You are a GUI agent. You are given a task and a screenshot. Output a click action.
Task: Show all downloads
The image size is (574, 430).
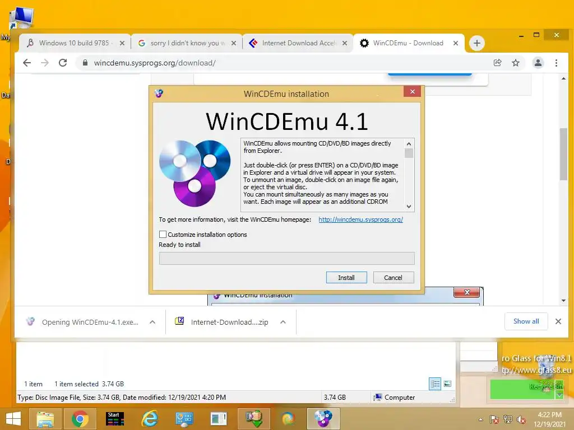(x=526, y=321)
